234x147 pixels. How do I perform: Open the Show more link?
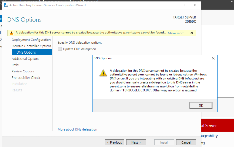tap(176, 33)
